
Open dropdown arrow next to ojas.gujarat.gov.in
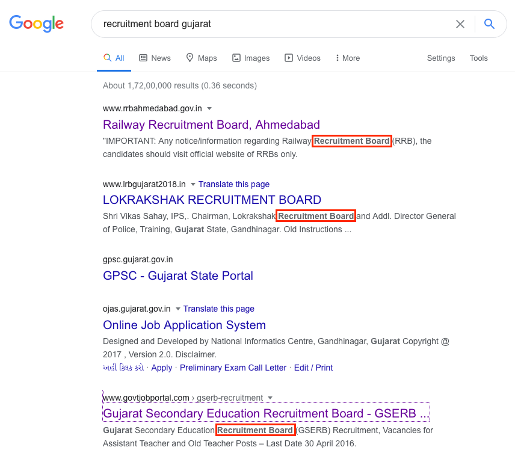tap(178, 309)
